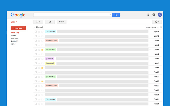170x106 pixels.
Task: Expand the Mail dropdown beside the logo
Action: [x=14, y=22]
